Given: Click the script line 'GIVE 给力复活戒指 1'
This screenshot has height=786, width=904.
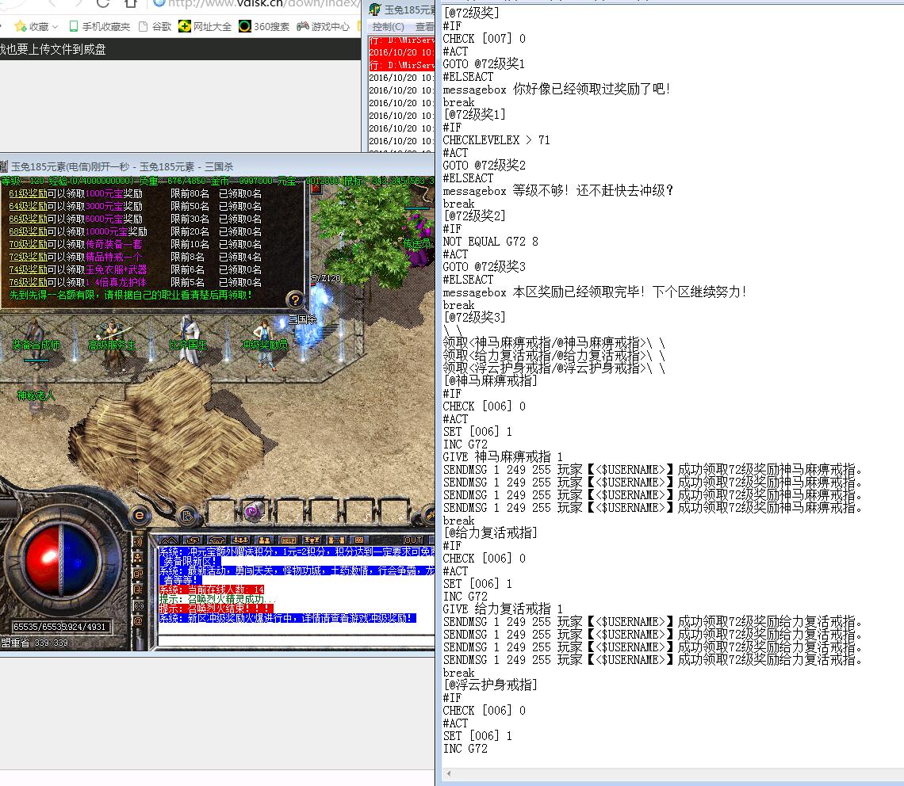Looking at the screenshot, I should pyautogui.click(x=503, y=609).
